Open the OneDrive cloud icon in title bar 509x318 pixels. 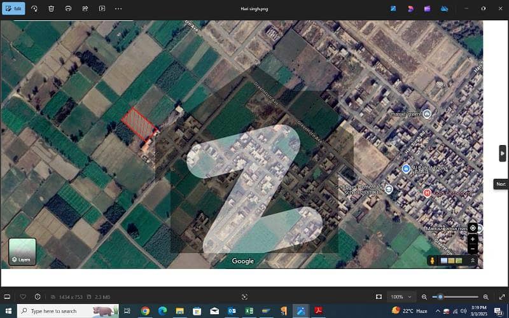coord(444,9)
